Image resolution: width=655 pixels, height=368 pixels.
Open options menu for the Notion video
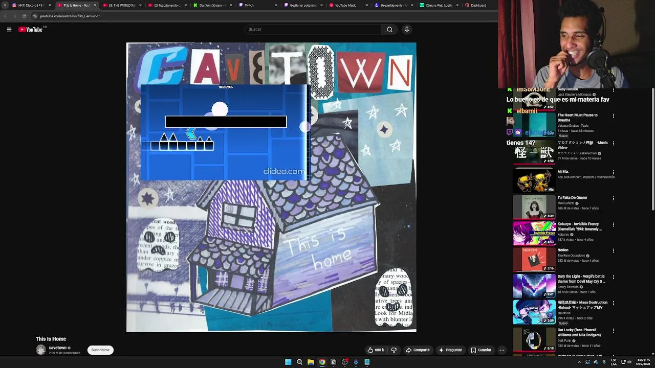[613, 251]
